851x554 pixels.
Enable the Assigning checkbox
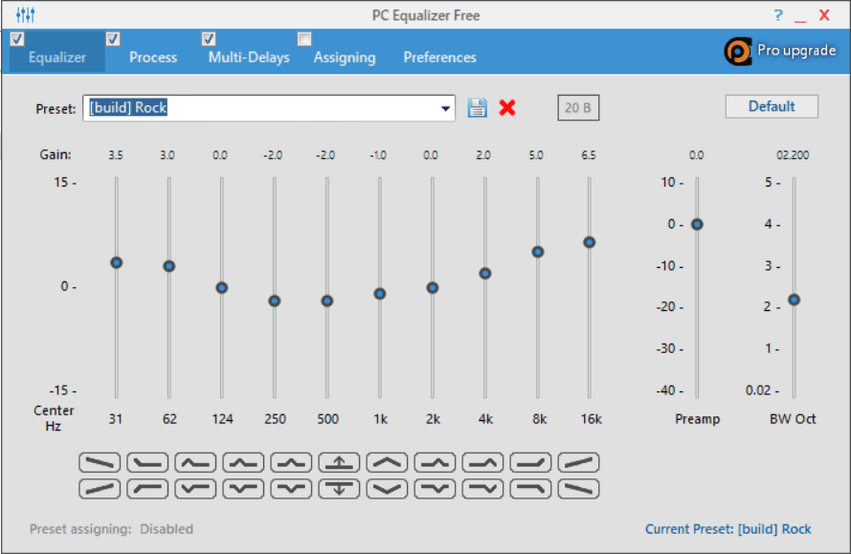[x=304, y=39]
